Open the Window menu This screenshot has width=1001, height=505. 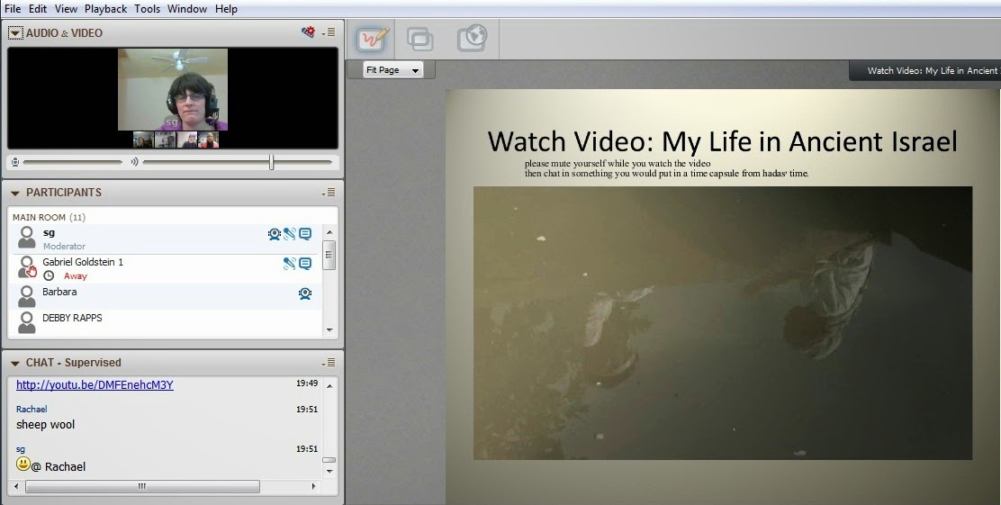[187, 9]
